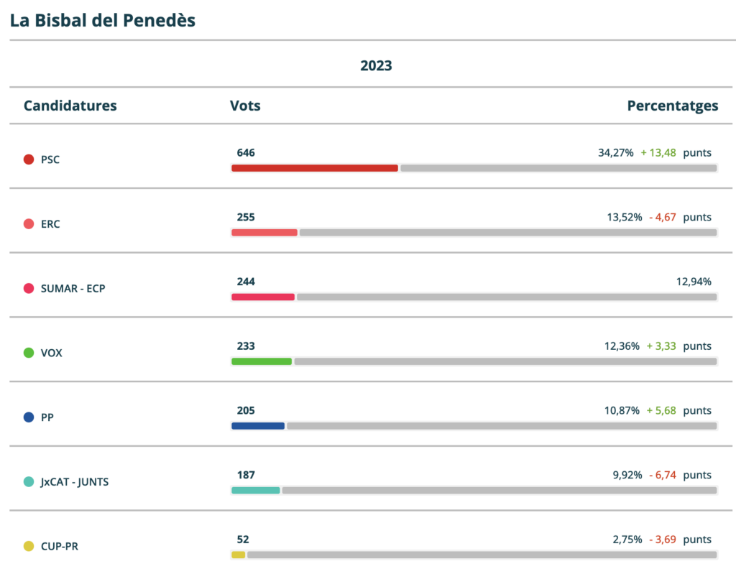
Task: Select the Vots column header
Action: (245, 106)
